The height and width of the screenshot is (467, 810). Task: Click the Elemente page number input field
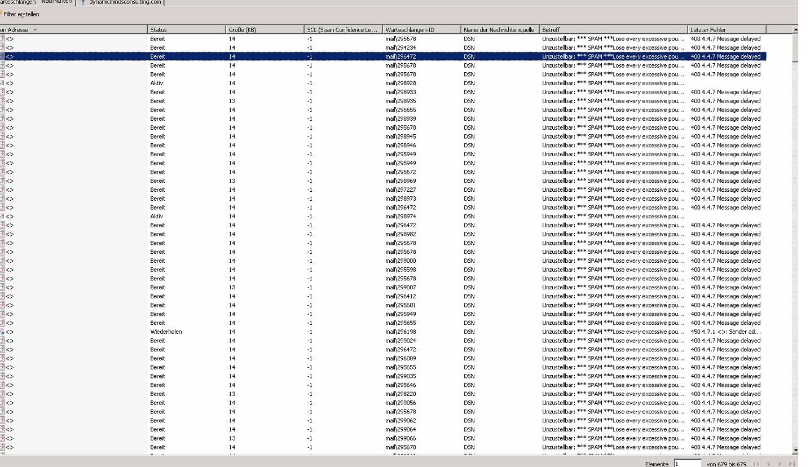pyautogui.click(x=688, y=464)
